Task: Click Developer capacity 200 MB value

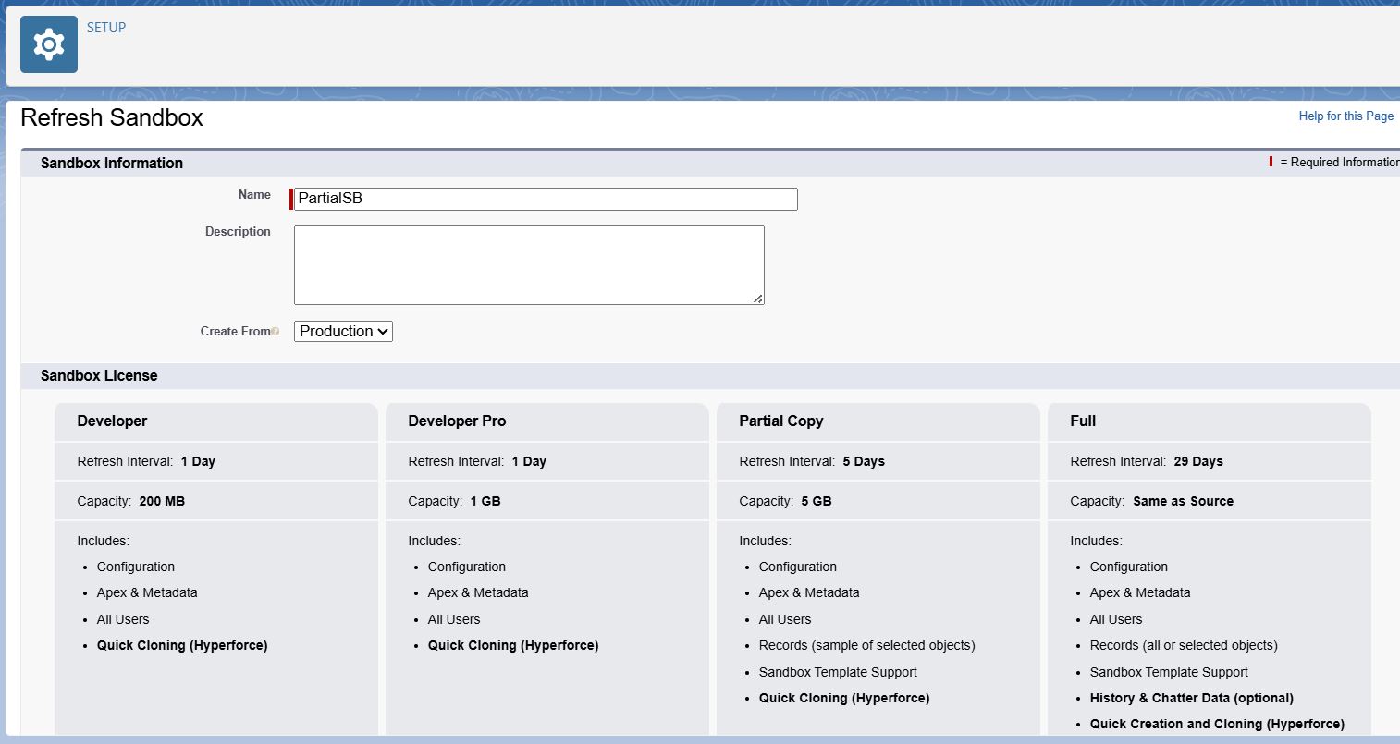Action: pyautogui.click(x=162, y=501)
